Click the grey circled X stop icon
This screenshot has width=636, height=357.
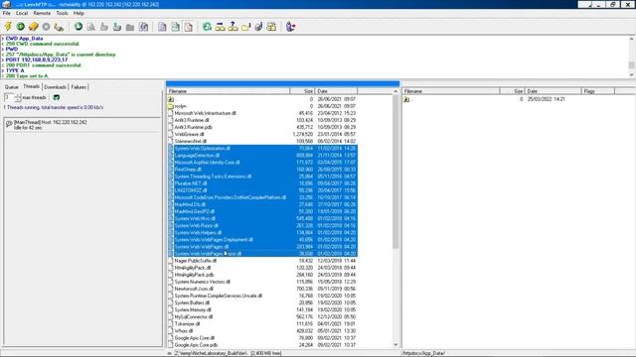coord(47,27)
